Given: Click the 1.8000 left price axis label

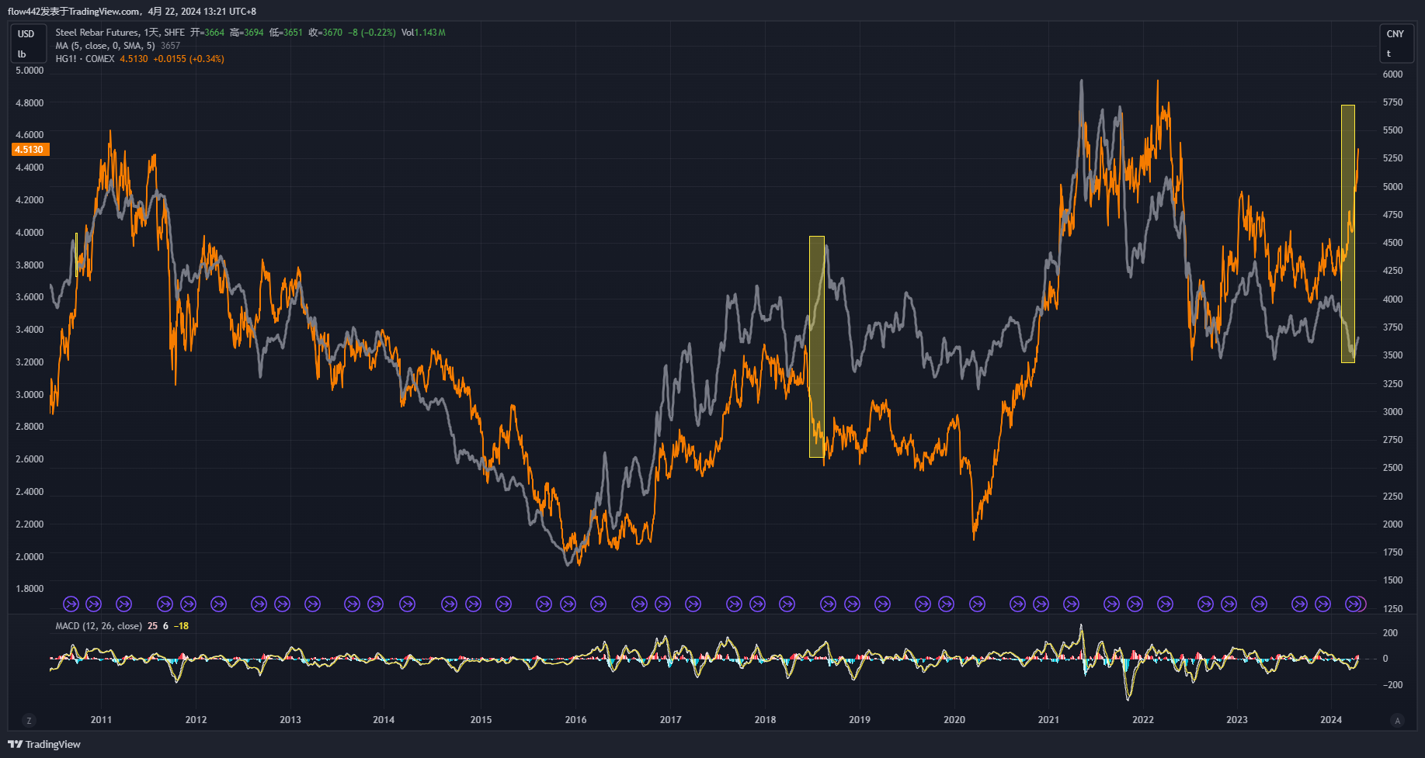Looking at the screenshot, I should 30,589.
